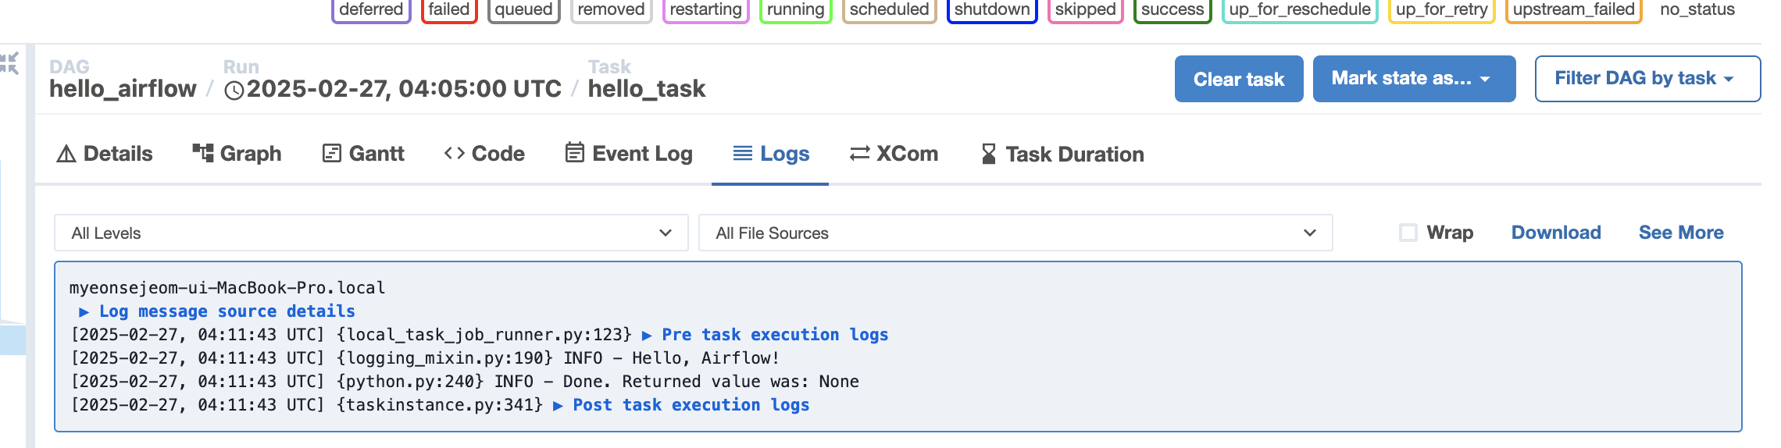1781x448 pixels.
Task: Click the running state color badge
Action: point(796,10)
